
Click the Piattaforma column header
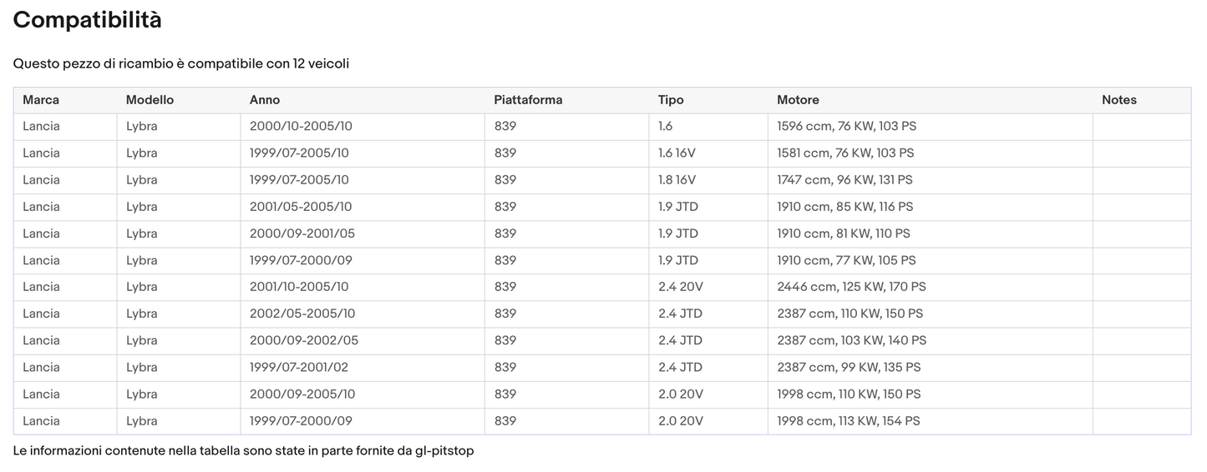[528, 100]
